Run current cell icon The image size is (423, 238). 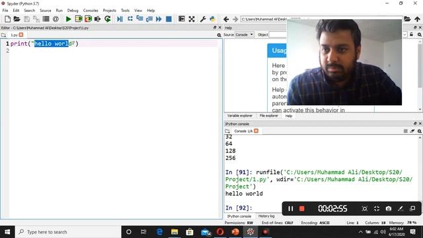(x=79, y=19)
